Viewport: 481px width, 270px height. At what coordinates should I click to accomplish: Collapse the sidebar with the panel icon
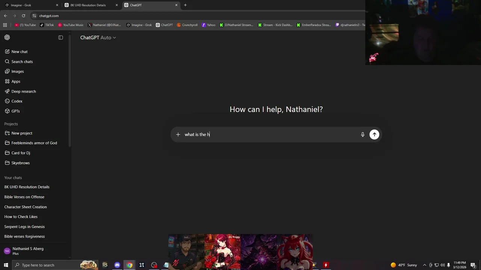coord(61,37)
